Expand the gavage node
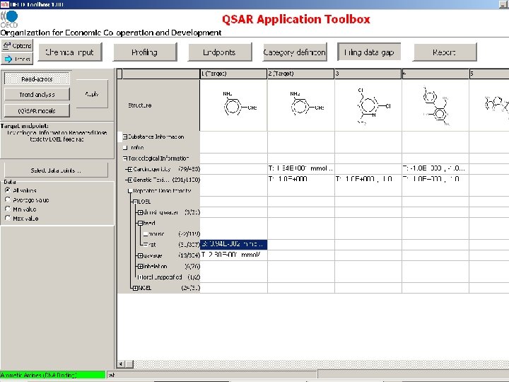509x382 pixels. coord(140,255)
